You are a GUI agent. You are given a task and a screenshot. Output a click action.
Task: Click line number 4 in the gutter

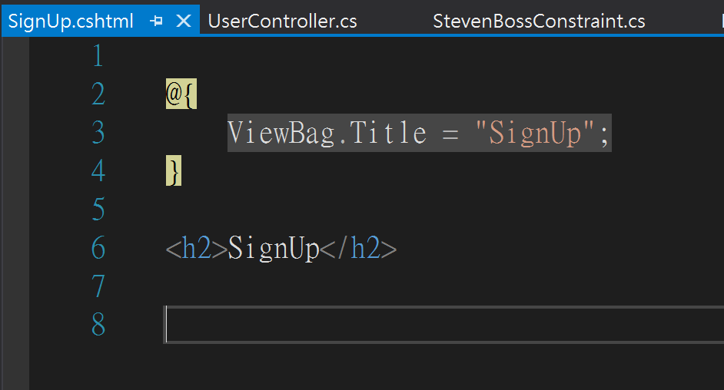click(x=98, y=172)
